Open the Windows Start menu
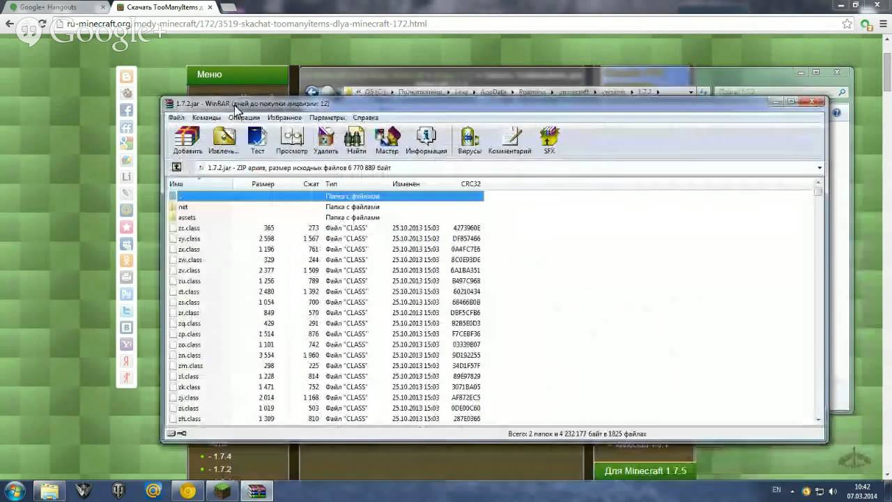This screenshot has width=892, height=502. [15, 491]
